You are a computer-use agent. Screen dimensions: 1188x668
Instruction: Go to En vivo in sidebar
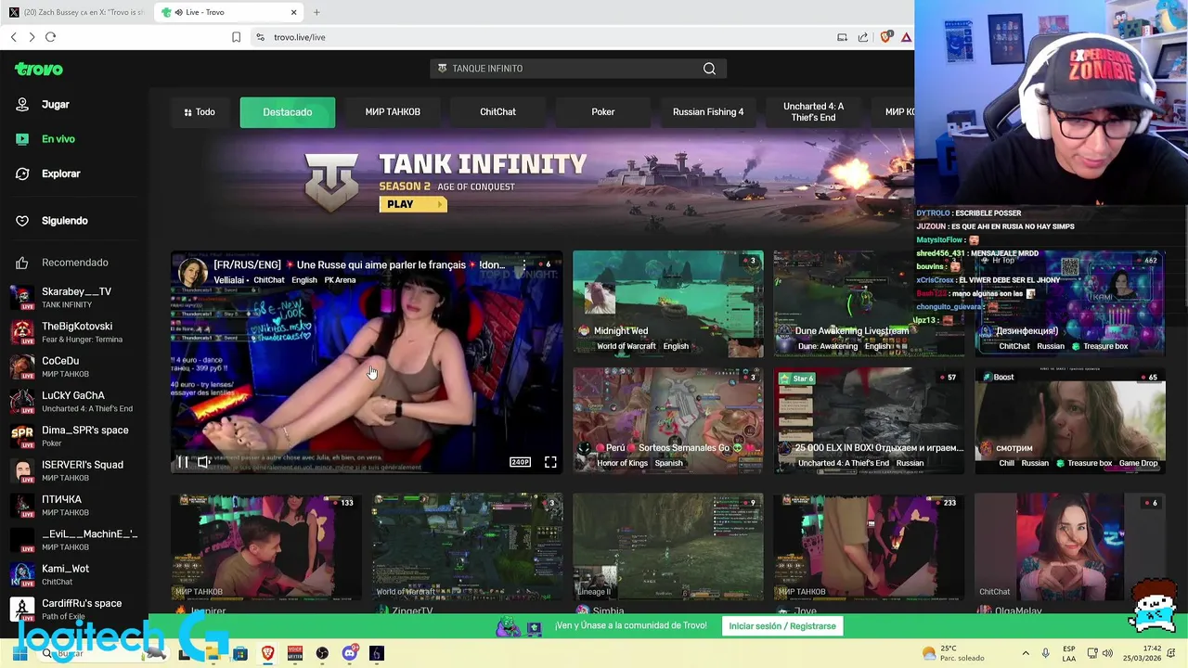[x=45, y=139]
